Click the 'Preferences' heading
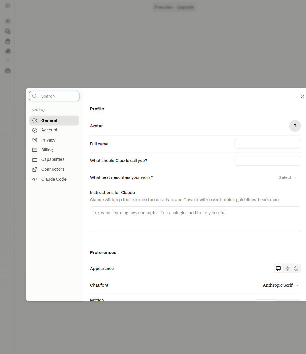This screenshot has height=354, width=306. click(103, 253)
